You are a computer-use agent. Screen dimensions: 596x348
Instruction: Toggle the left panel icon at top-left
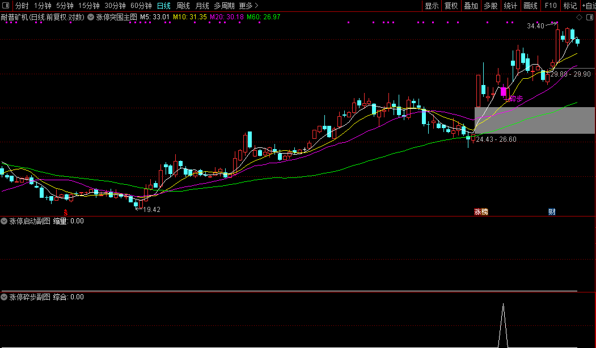[x=6, y=5]
